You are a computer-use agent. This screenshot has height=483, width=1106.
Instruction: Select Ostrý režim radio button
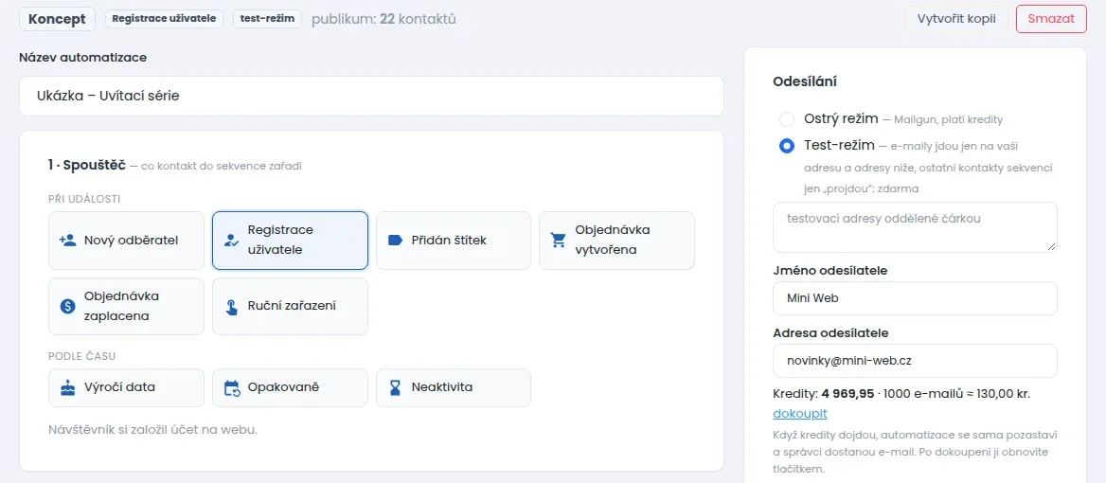(787, 119)
